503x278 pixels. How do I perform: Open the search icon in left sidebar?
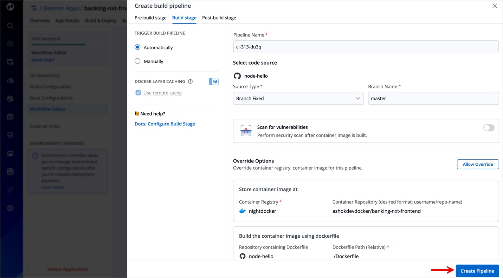pyautogui.click(x=10, y=26)
